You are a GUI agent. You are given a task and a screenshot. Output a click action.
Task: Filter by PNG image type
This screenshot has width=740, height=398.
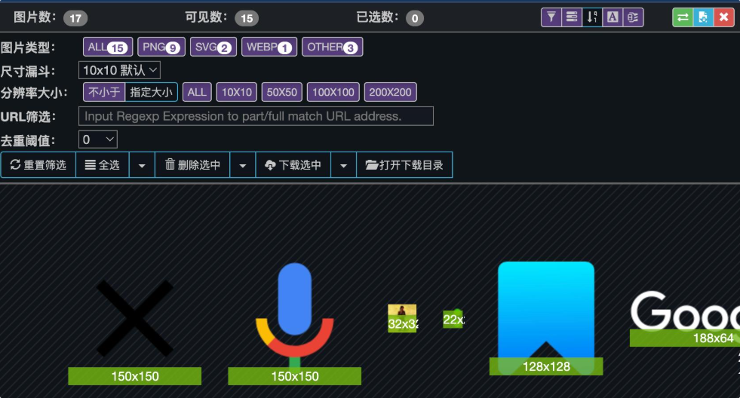click(x=161, y=47)
